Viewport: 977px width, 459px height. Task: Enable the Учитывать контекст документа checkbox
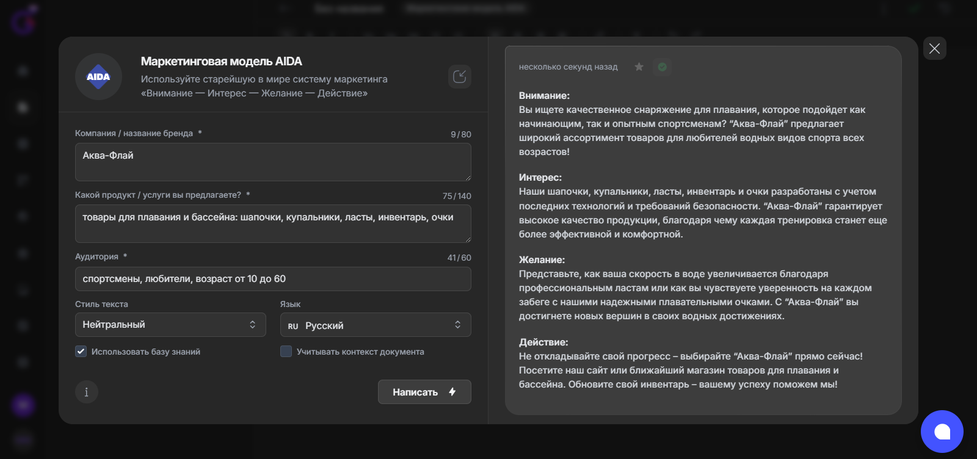286,352
